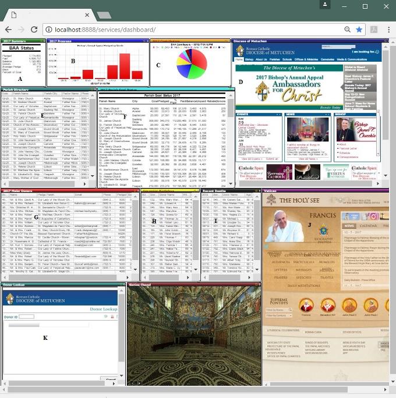Open the Speeches link on Vatican page
The image size is (396, 398).
click(303, 278)
